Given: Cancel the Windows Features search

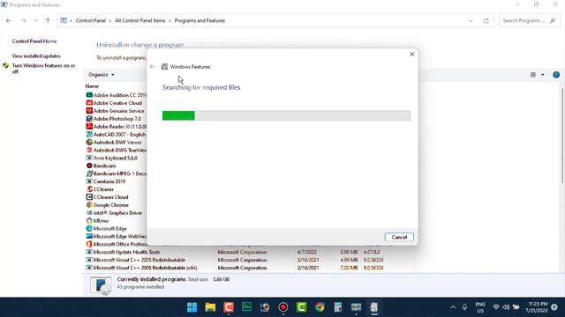Looking at the screenshot, I should (x=399, y=237).
